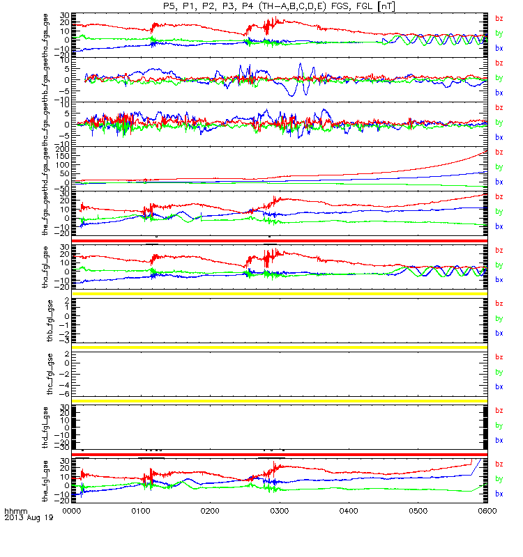523x557 pixels.
Task: Click the yellow bar above thd_fgl_gse panel
Action: pyautogui.click(x=280, y=401)
